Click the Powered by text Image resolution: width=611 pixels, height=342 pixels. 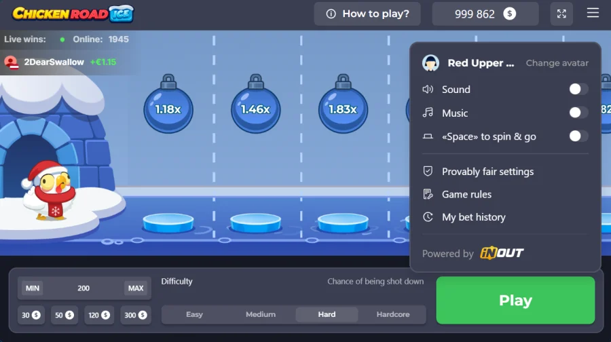coord(448,254)
